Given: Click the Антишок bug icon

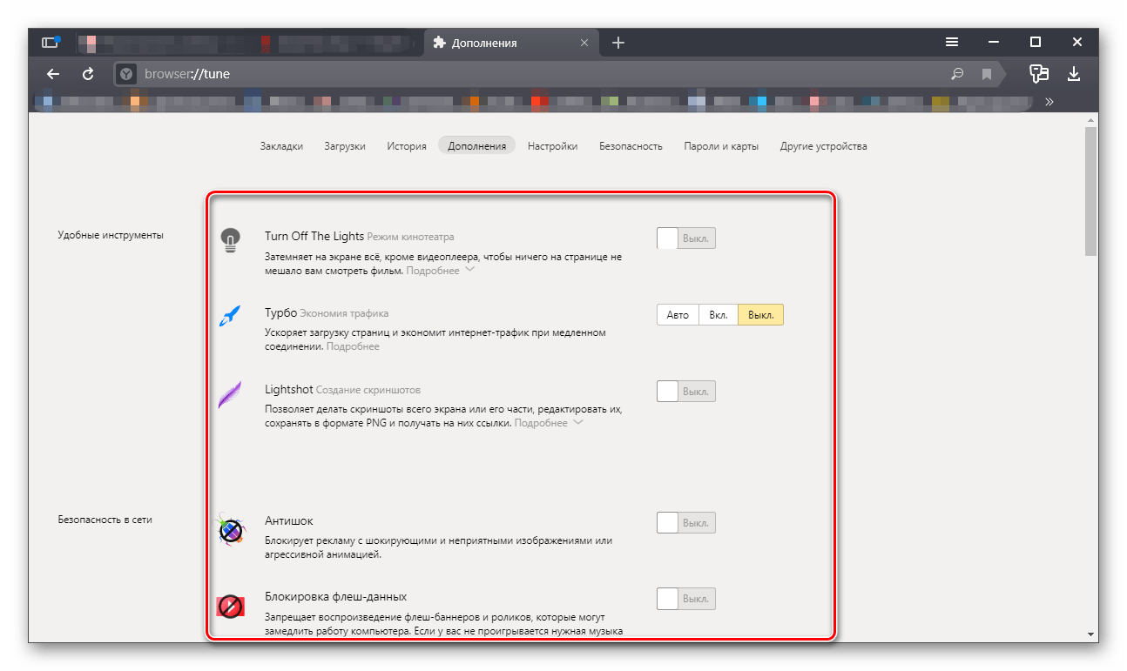Looking at the screenshot, I should (230, 528).
